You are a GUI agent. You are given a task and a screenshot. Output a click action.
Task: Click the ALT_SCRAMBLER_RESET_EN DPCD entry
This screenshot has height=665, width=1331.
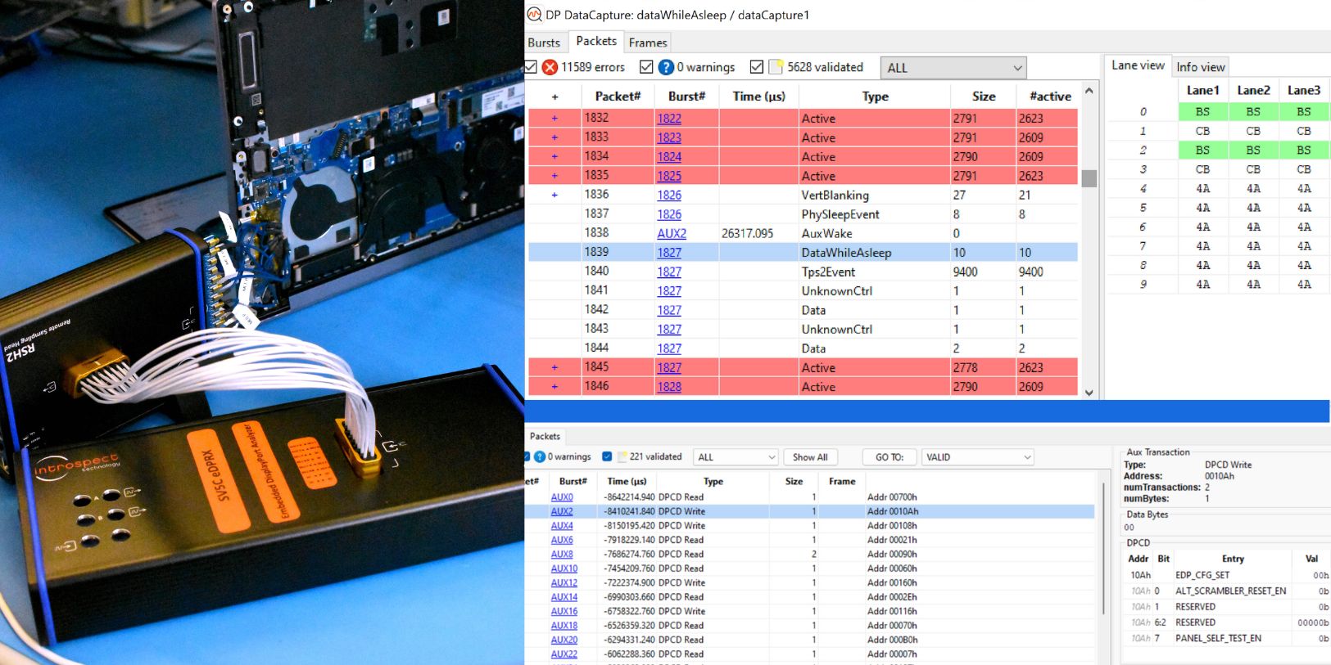point(1230,591)
